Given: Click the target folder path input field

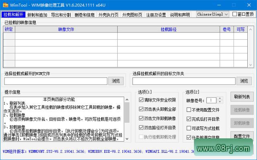Looking at the screenshot, I should click(184, 81).
